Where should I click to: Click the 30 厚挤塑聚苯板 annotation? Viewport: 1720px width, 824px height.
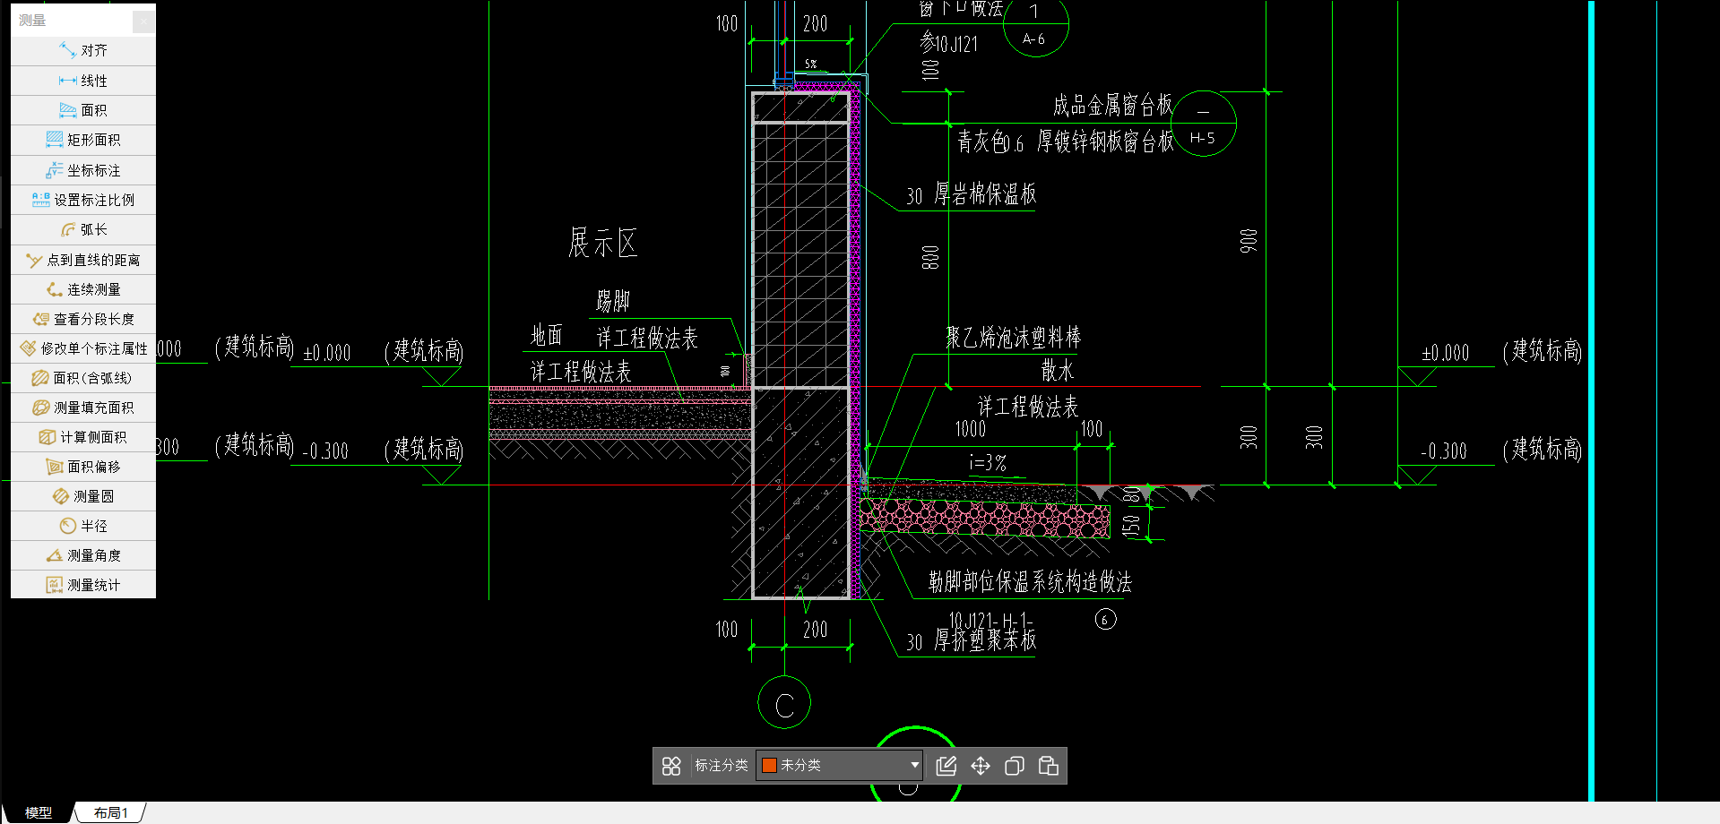point(972,640)
